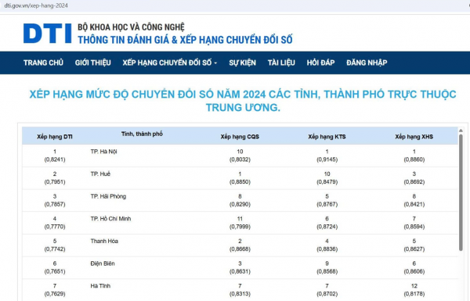Click the Xếp hạng KTS column header
The image size is (470, 301).
click(327, 137)
